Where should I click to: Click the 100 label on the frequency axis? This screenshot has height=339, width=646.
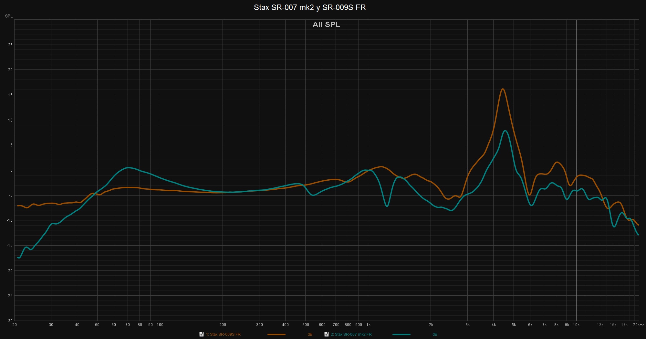(160, 325)
